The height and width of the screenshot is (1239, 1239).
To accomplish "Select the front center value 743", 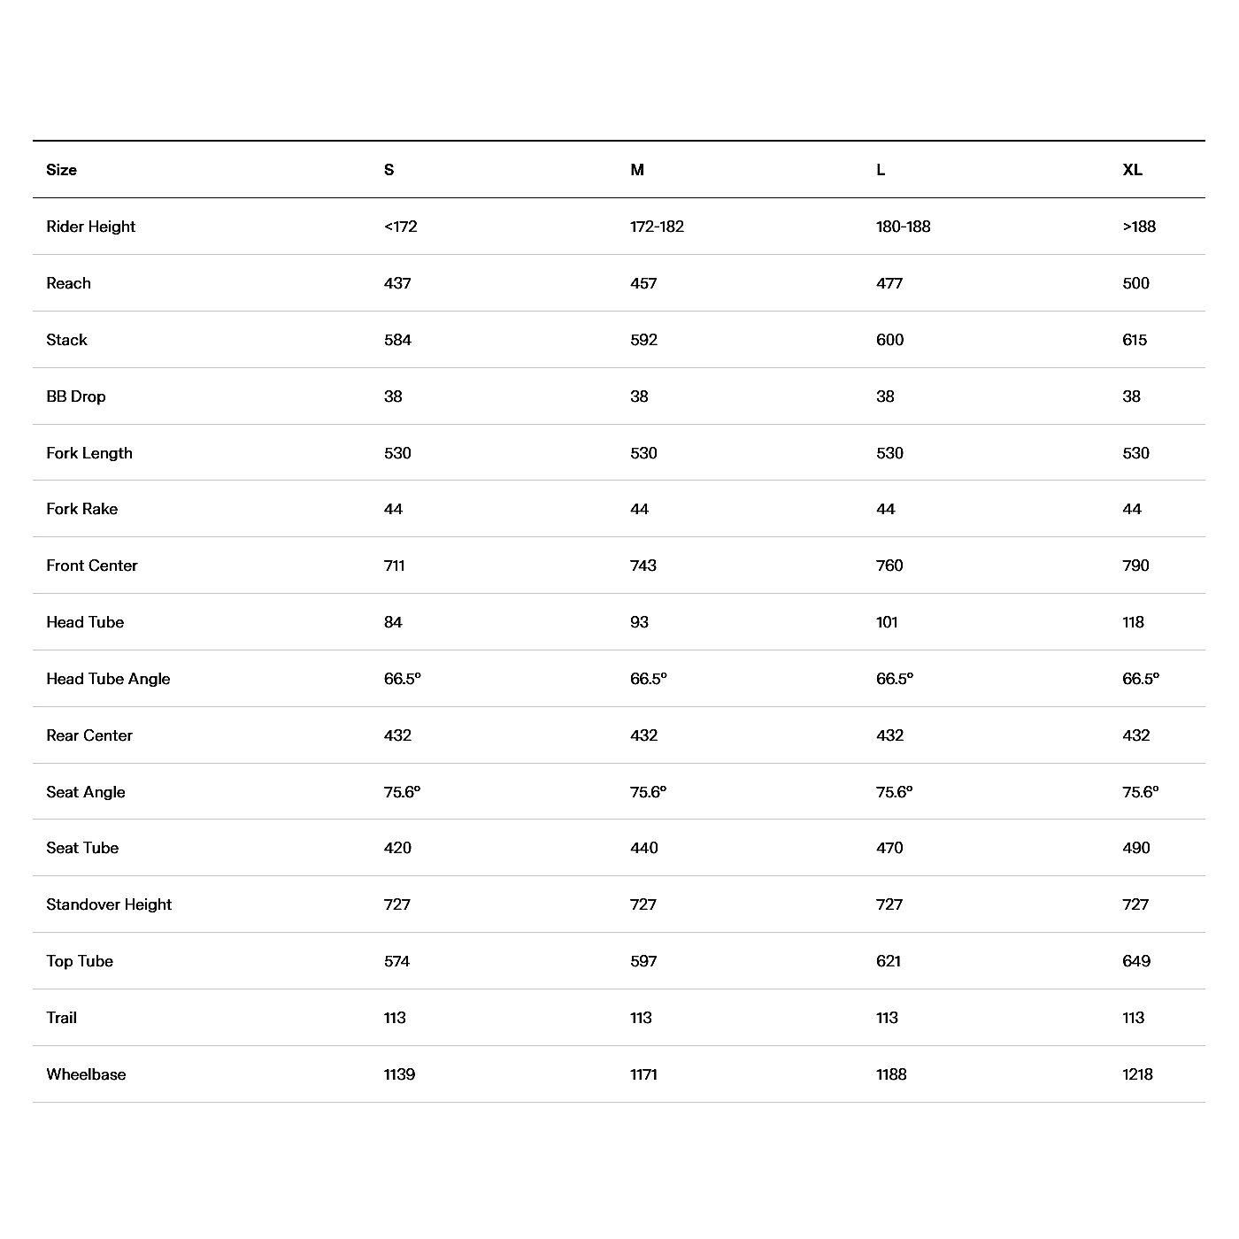I will [643, 566].
